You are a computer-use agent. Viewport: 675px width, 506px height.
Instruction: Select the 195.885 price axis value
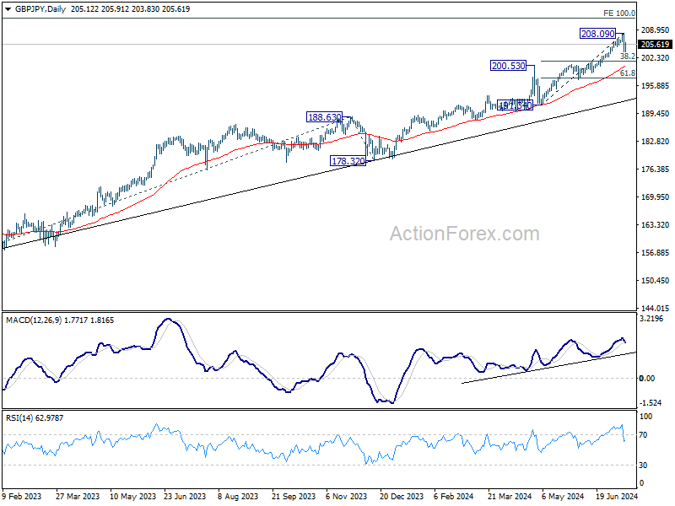point(656,86)
